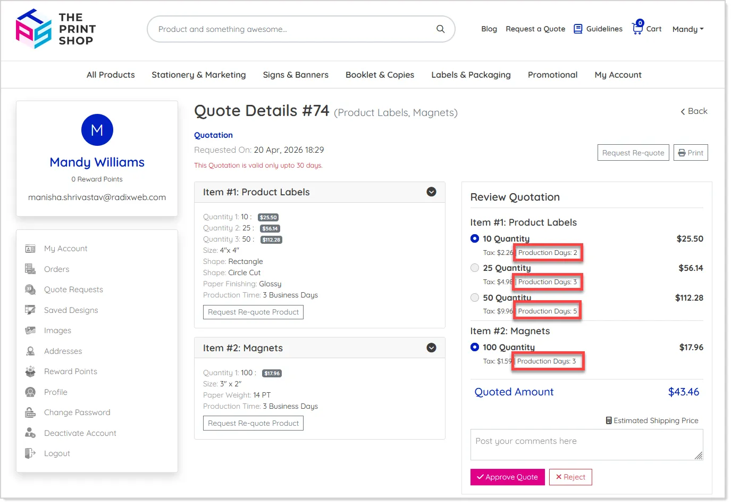Open the Signs & Banners menu
Screen dimensions: 731x504
296,75
